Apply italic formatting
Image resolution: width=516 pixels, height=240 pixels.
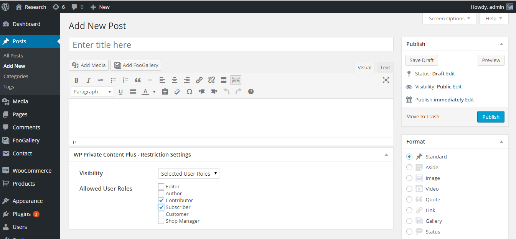pyautogui.click(x=89, y=80)
